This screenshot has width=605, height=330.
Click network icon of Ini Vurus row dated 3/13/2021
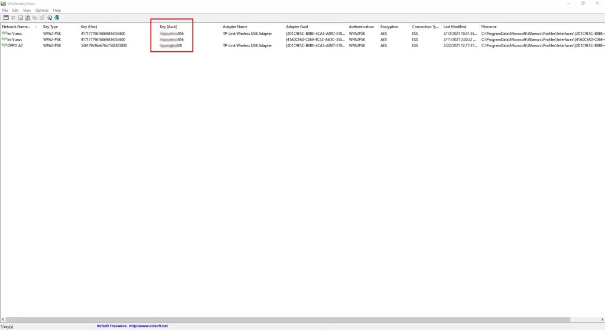[x=4, y=34]
